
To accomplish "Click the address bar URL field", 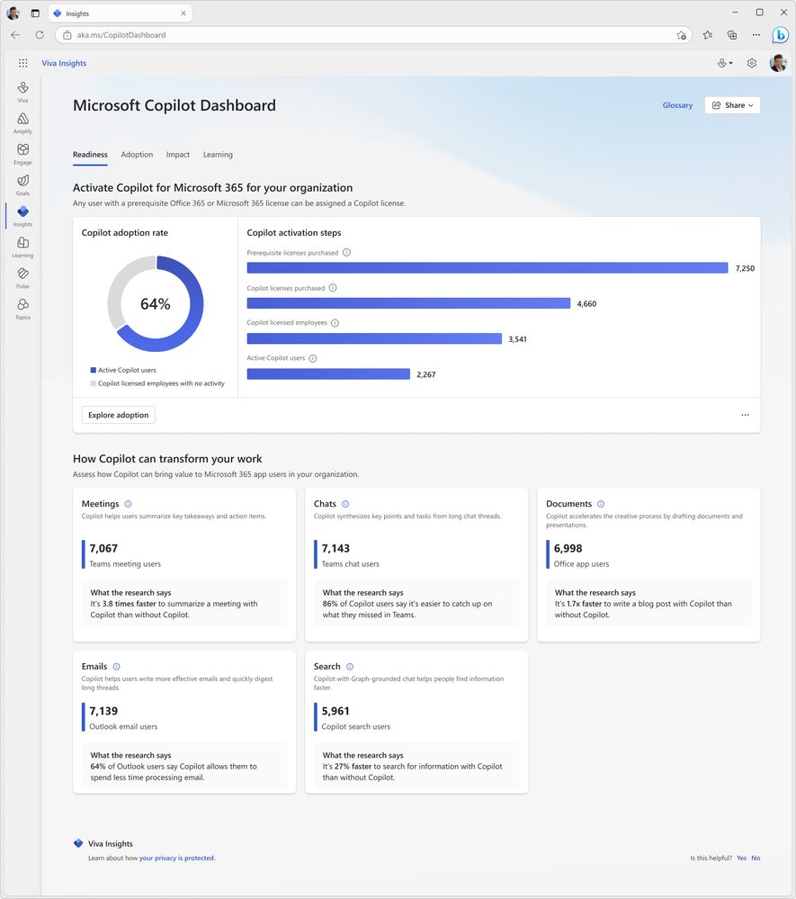I will point(373,35).
